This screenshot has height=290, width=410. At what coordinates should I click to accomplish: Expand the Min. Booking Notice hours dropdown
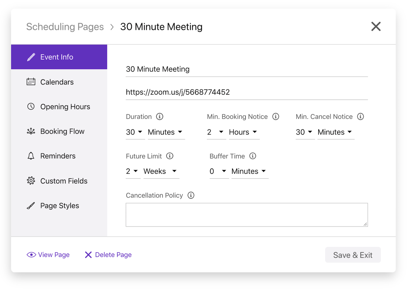coord(244,132)
